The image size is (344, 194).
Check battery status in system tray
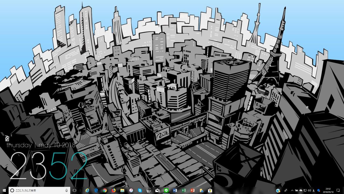coord(296,190)
